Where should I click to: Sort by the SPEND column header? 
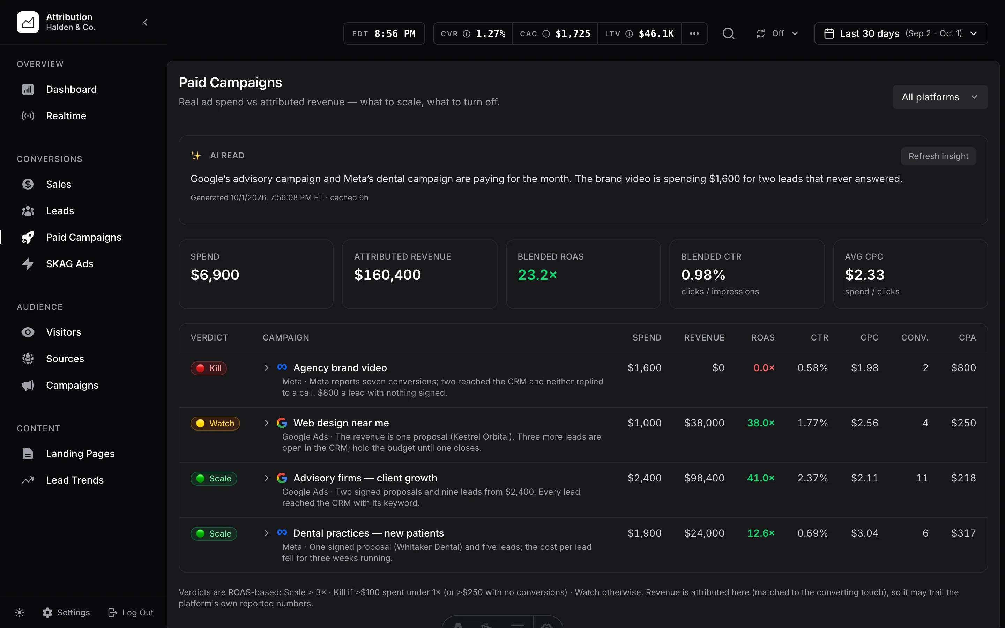tap(647, 338)
